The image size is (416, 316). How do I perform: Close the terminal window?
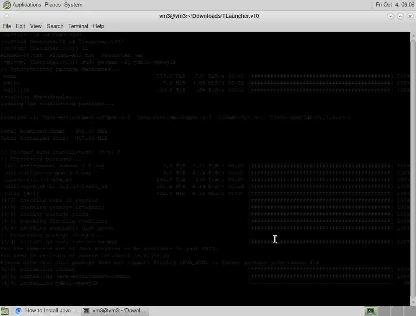click(410, 16)
